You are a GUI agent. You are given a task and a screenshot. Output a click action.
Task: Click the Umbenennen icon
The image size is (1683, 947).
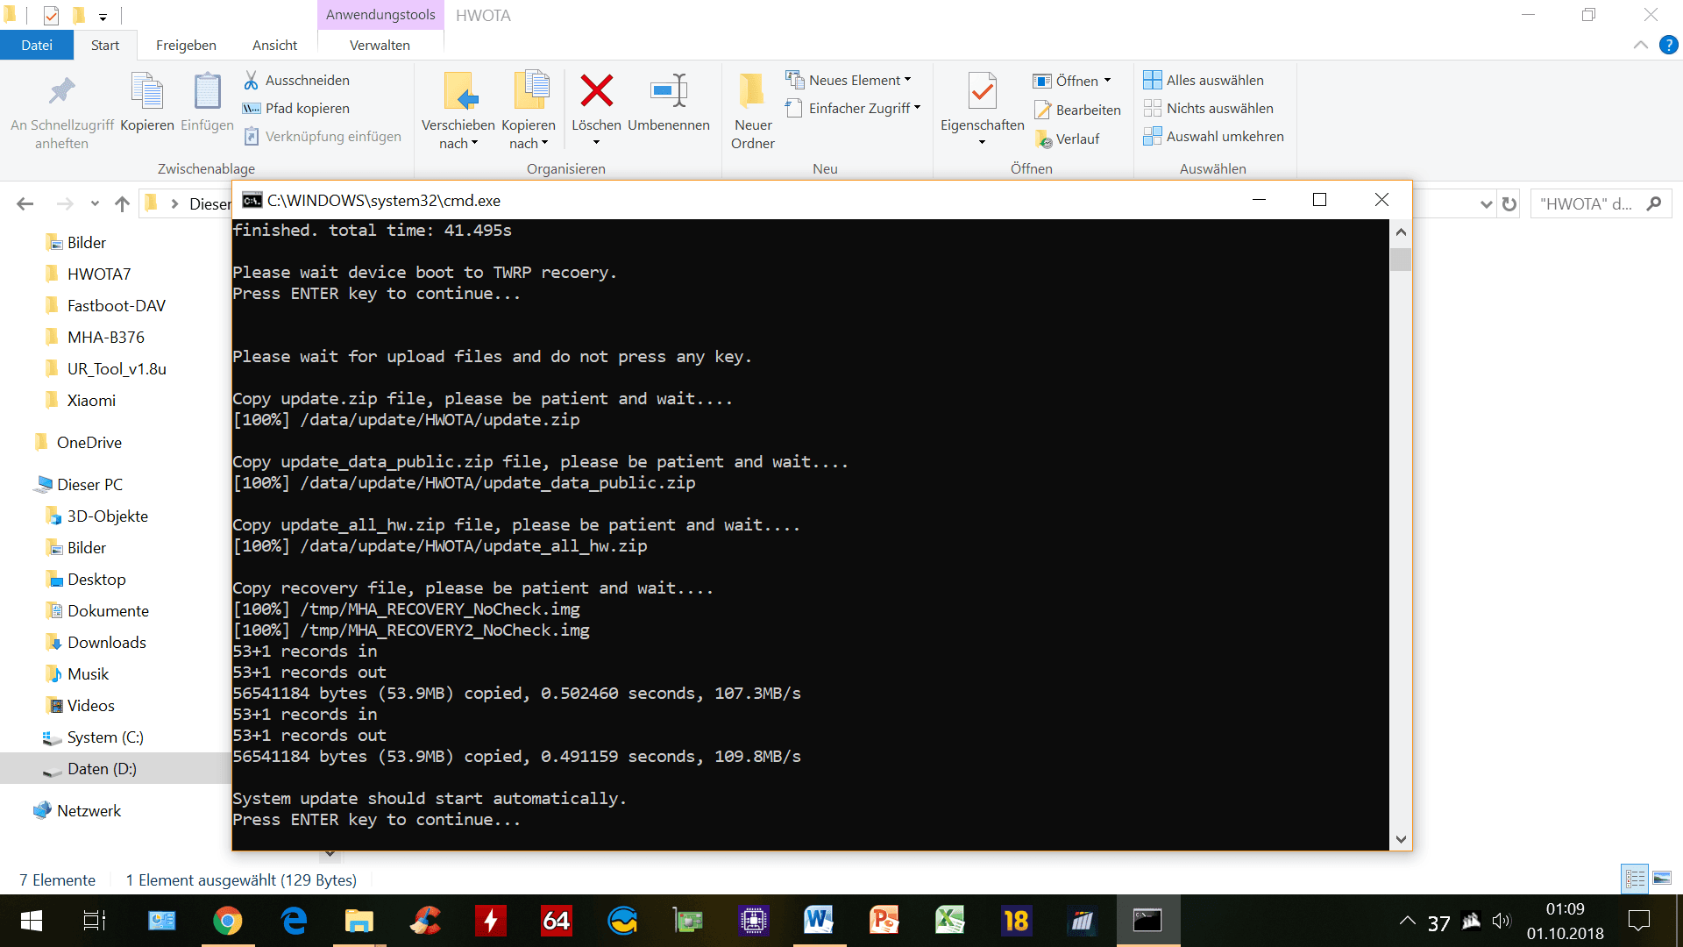pos(669,90)
